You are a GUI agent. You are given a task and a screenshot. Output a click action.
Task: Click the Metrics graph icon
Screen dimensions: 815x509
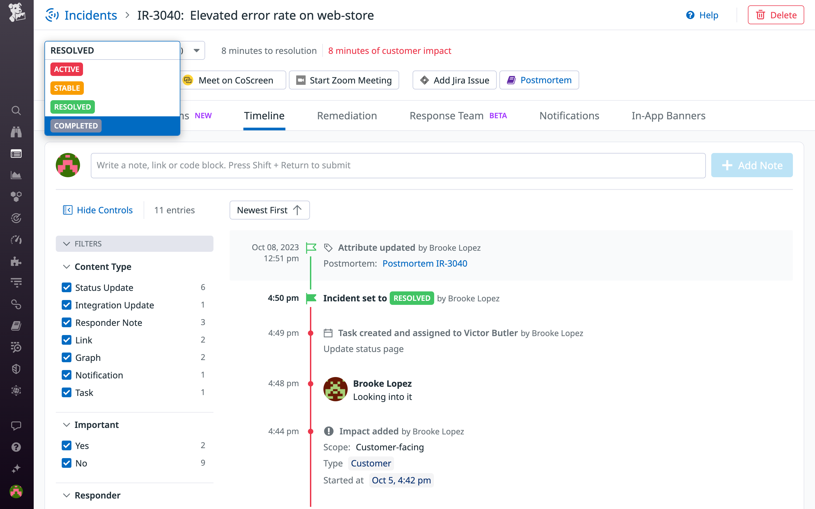tap(16, 175)
